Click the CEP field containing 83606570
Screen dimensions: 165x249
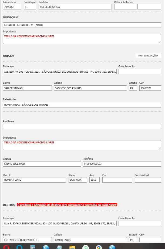click(x=150, y=88)
